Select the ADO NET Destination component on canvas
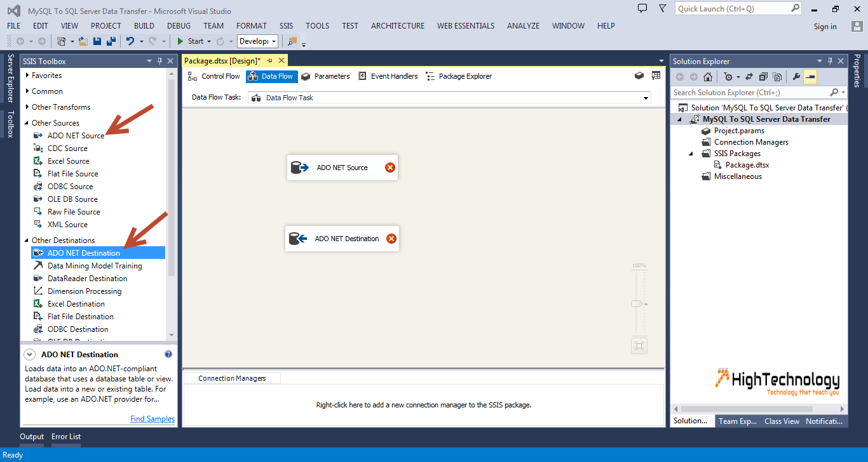Screen dimensions: 868x462 pyautogui.click(x=342, y=239)
